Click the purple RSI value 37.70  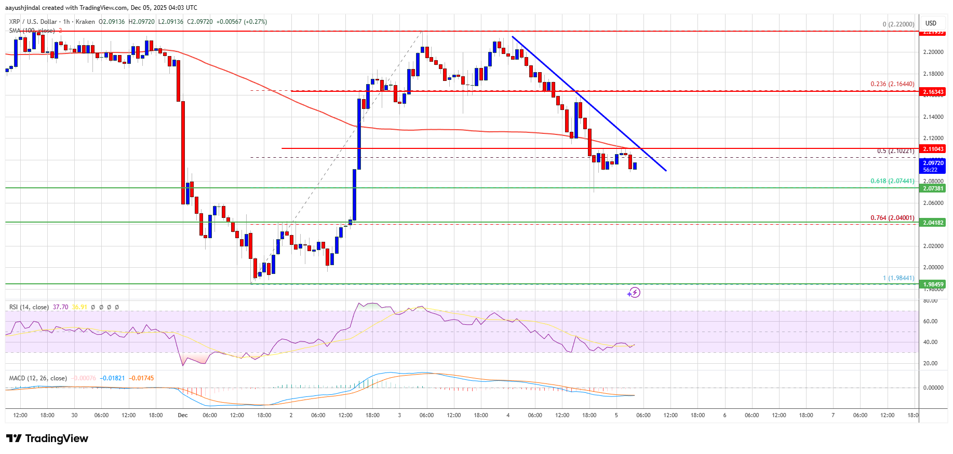pyautogui.click(x=60, y=307)
